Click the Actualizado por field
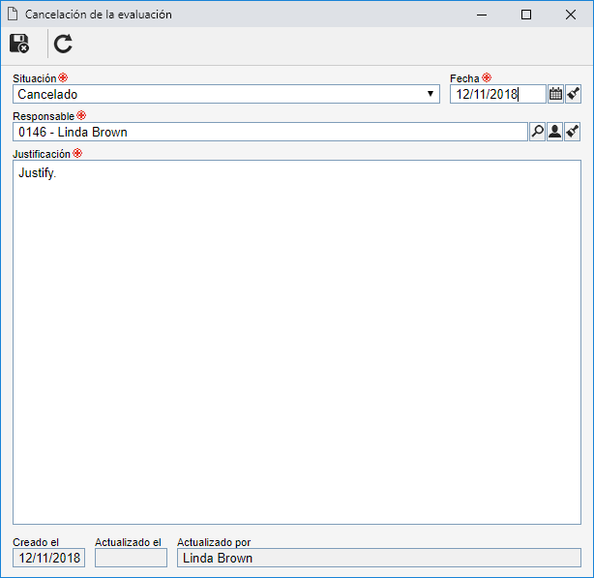 (379, 558)
